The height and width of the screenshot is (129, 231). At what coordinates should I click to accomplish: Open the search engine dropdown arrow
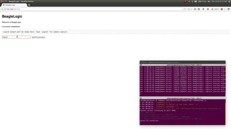click(191, 9)
